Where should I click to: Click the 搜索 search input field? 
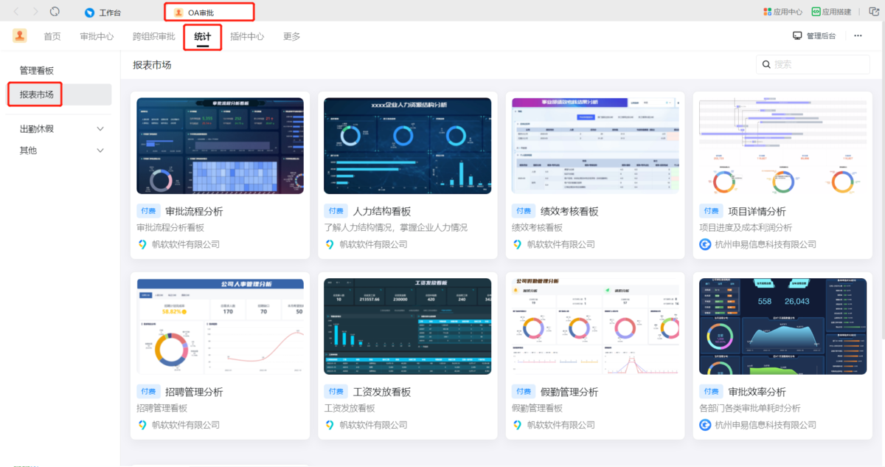click(x=813, y=64)
